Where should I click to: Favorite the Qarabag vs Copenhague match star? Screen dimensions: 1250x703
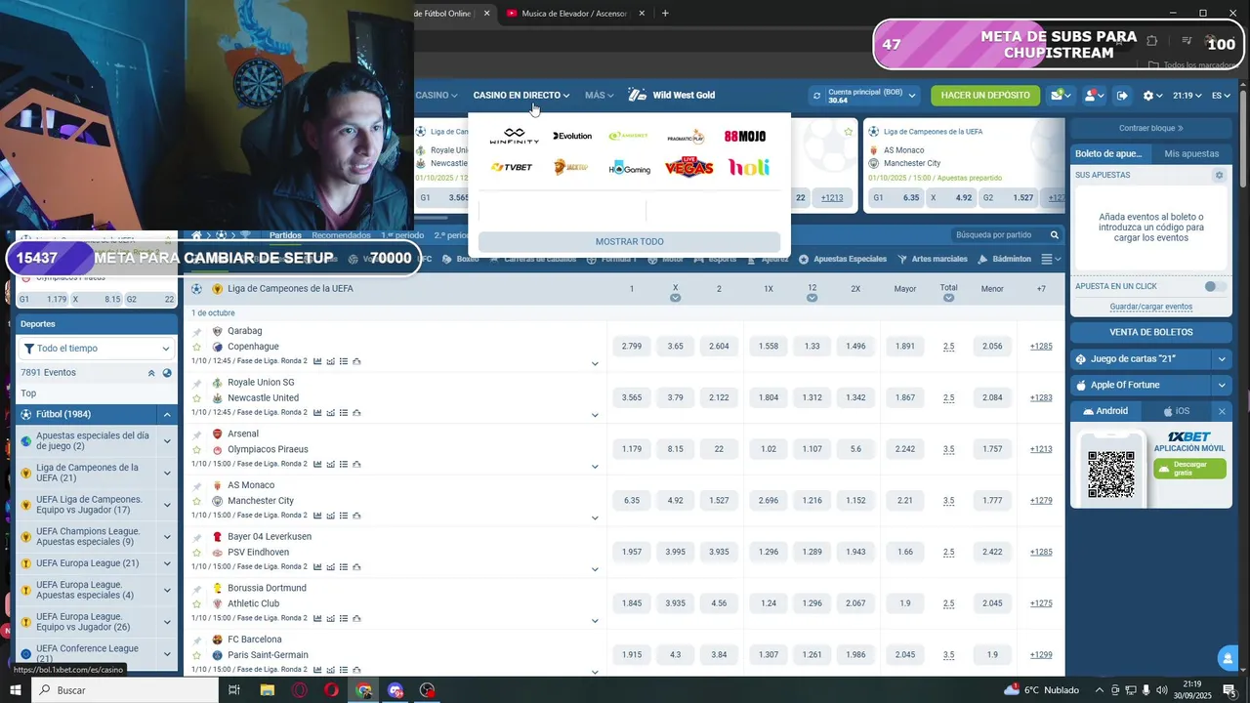click(x=197, y=348)
